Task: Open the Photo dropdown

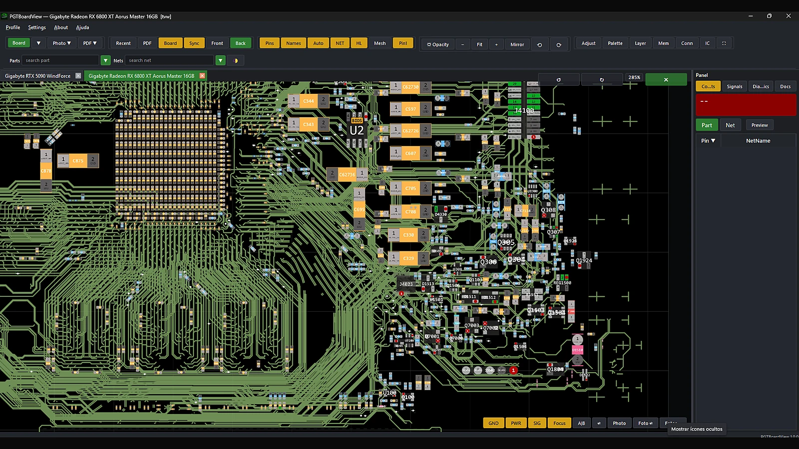Action: coord(62,43)
